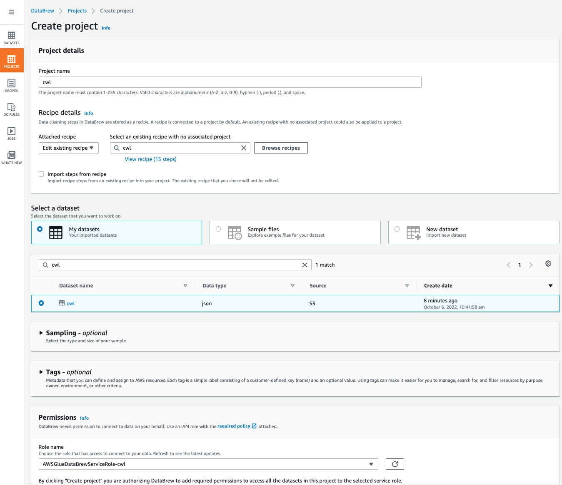Open the hamburger navigation menu
Image resolution: width=562 pixels, height=485 pixels.
coord(11,12)
